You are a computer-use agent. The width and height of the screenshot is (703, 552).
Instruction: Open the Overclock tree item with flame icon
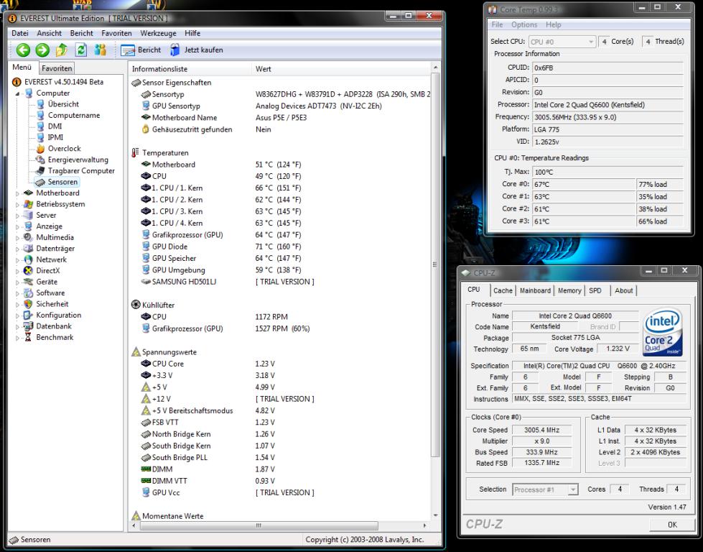64,149
